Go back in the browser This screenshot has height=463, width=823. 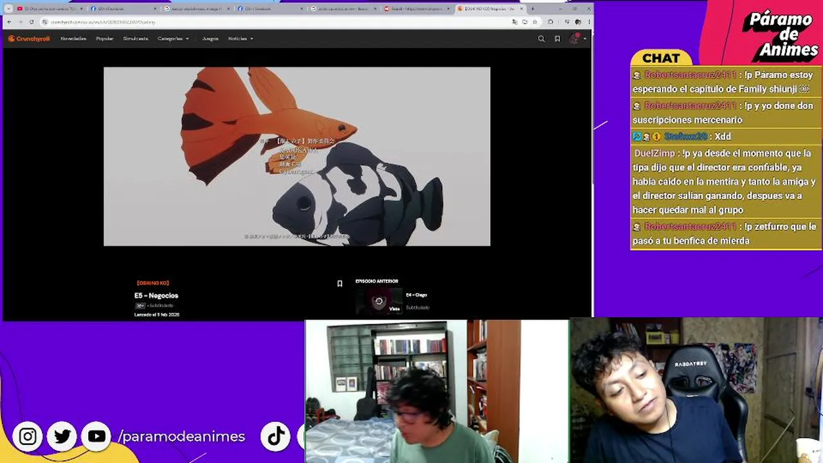tap(9, 22)
